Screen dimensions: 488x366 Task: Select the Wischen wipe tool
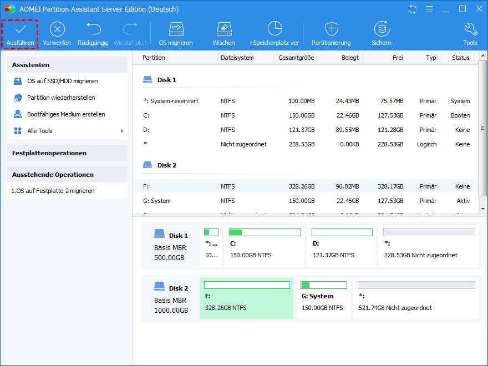click(224, 34)
